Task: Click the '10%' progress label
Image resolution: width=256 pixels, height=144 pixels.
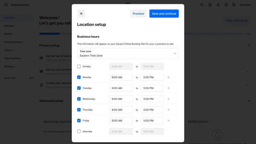Action: click(x=248, y=34)
